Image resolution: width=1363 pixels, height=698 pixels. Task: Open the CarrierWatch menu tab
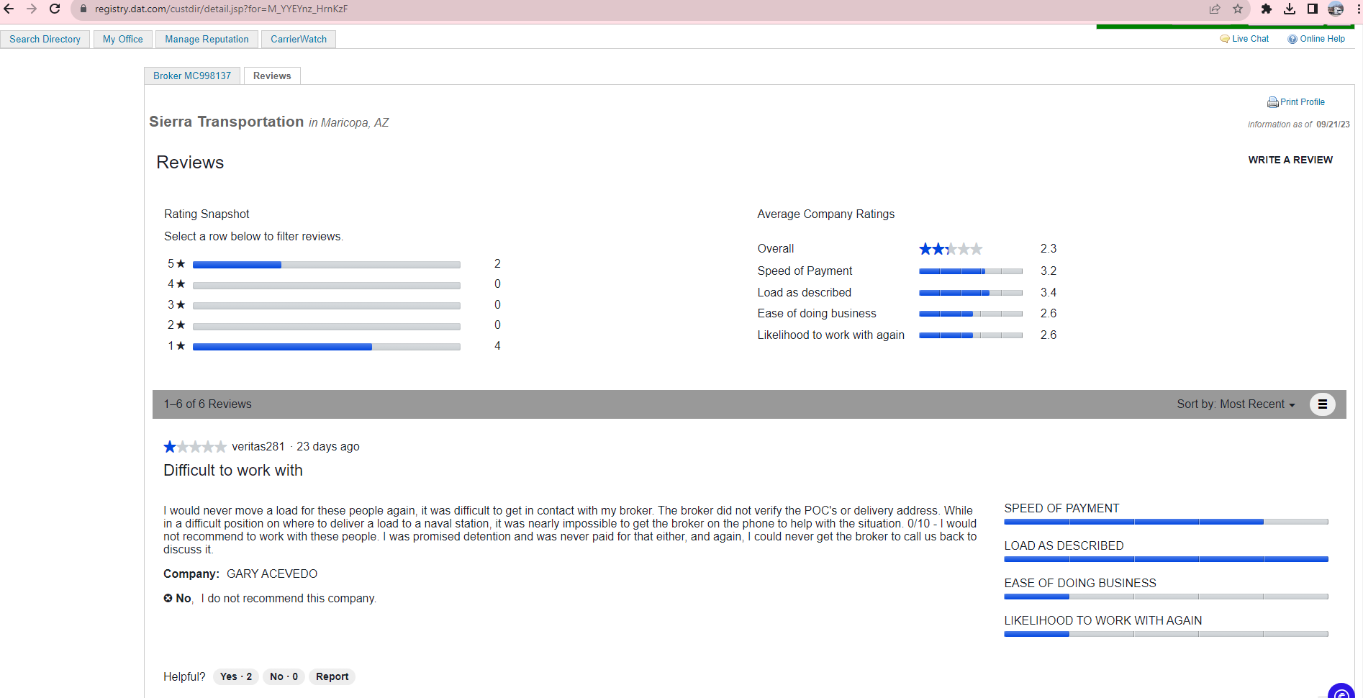[298, 39]
